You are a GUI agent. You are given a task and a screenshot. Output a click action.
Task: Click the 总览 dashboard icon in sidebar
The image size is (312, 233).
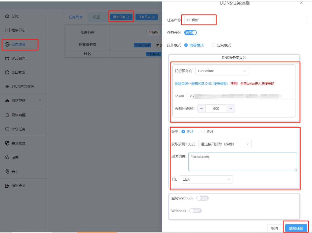(x=7, y=16)
